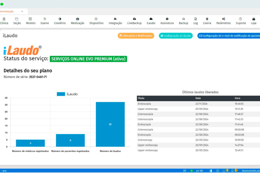The height and width of the screenshot is (173, 260).
Task: Open the chat messages icon in status bar
Action: 224,171
